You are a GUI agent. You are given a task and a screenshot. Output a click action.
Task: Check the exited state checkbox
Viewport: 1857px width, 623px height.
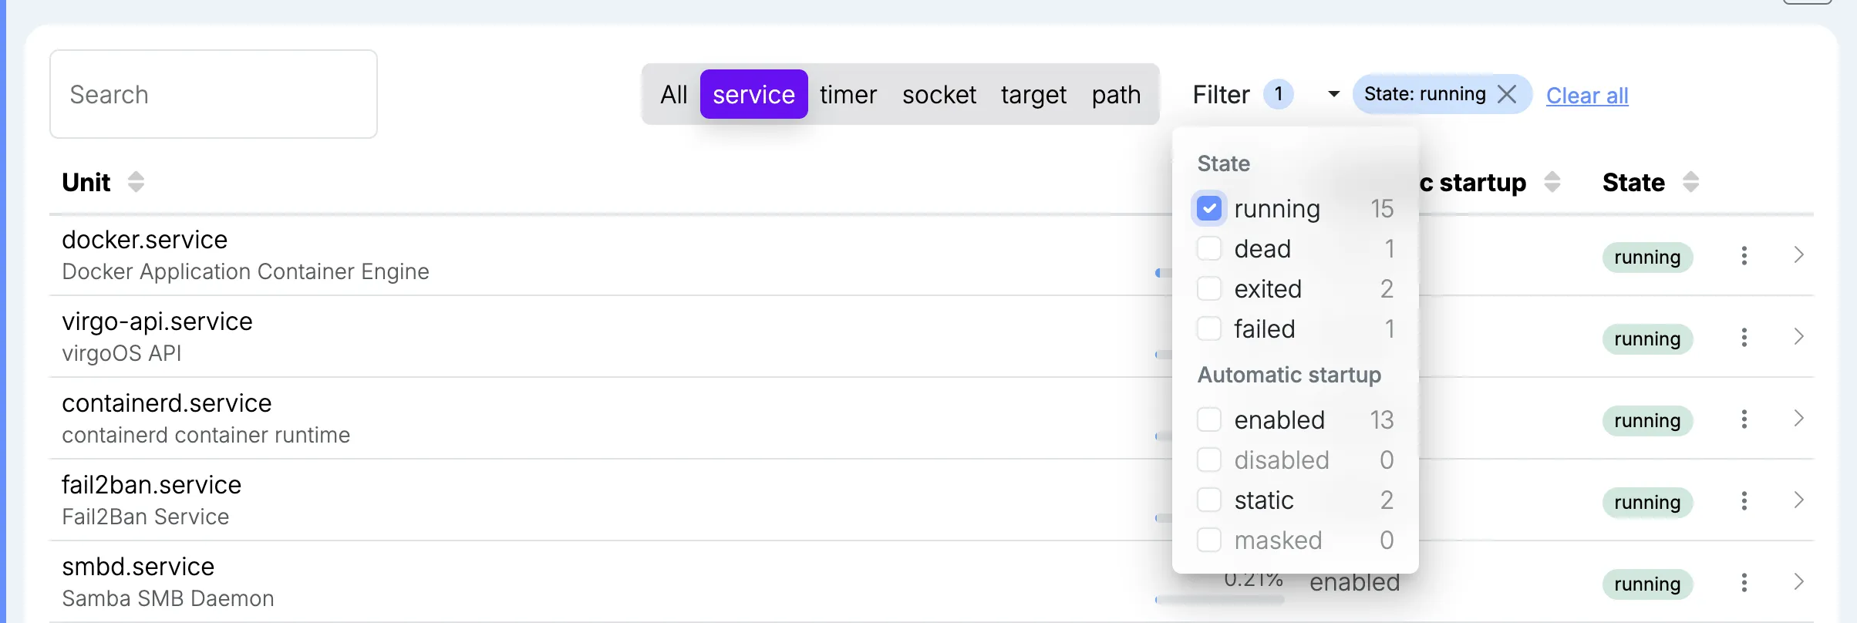point(1209,288)
